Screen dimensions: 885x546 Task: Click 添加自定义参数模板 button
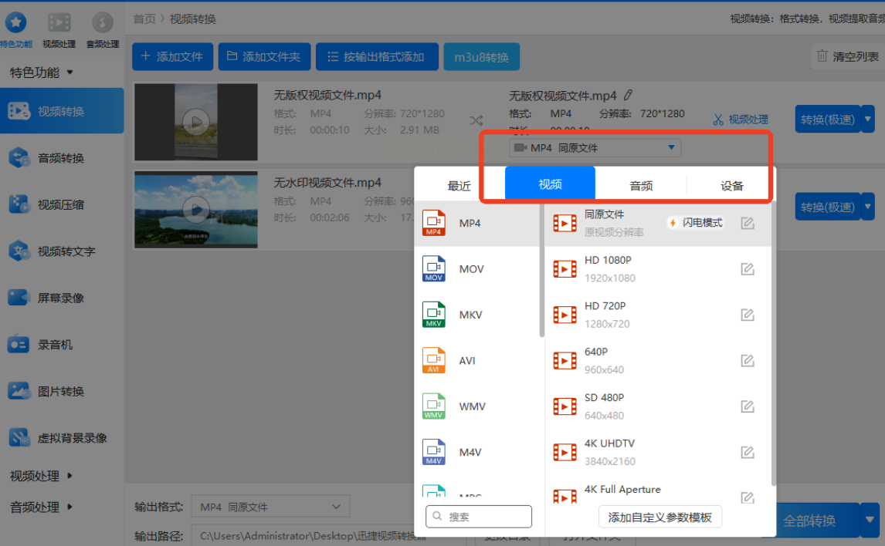click(x=660, y=517)
